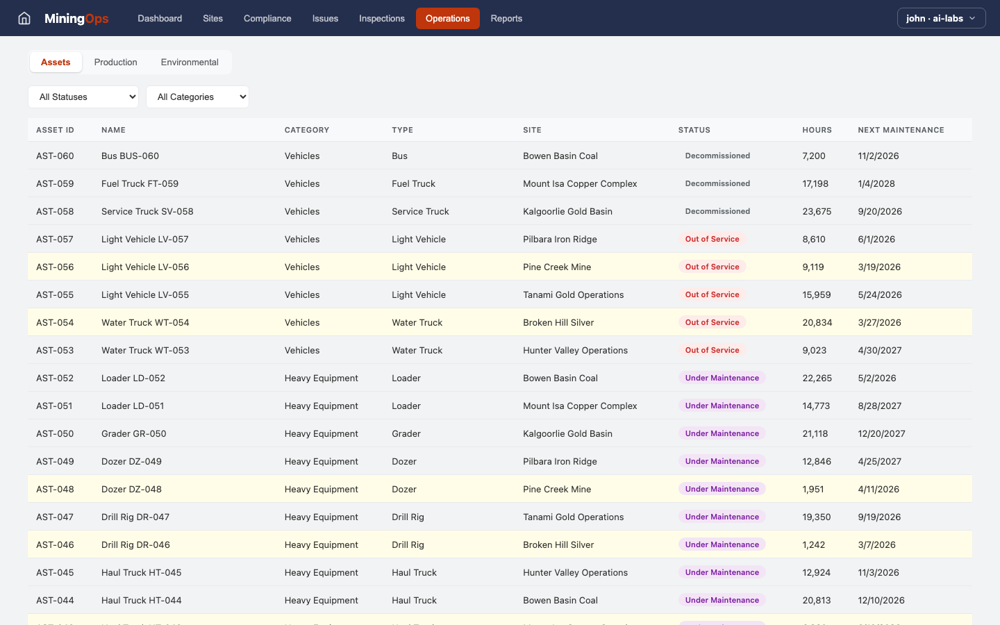Sort the table by ASSET ID
Viewport: 1000px width, 625px height.
click(55, 130)
